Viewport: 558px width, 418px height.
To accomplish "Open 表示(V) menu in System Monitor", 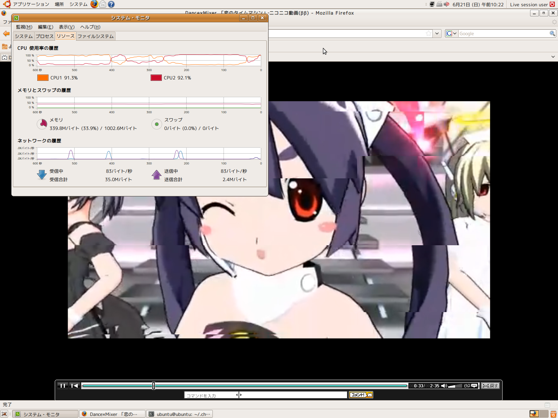I will [x=67, y=27].
